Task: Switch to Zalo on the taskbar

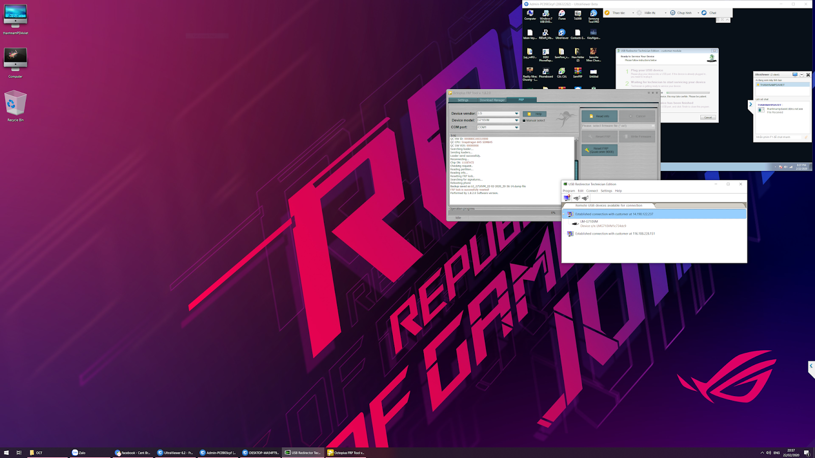Action: [89, 452]
